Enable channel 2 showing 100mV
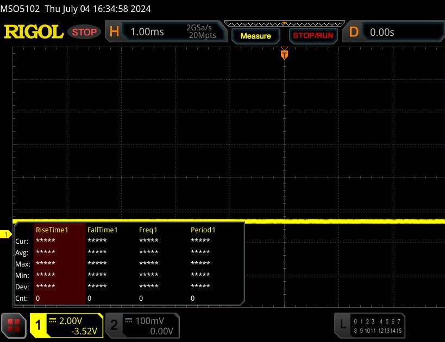 click(x=141, y=325)
